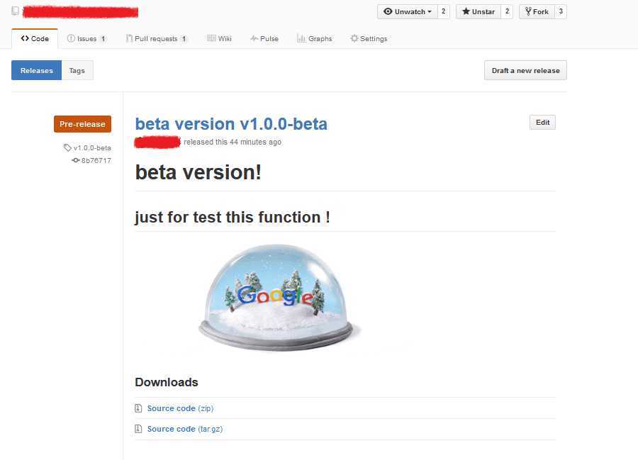The width and height of the screenshot is (638, 460).
Task: Click the commit icon beside 8b76717
Action: [x=76, y=160]
